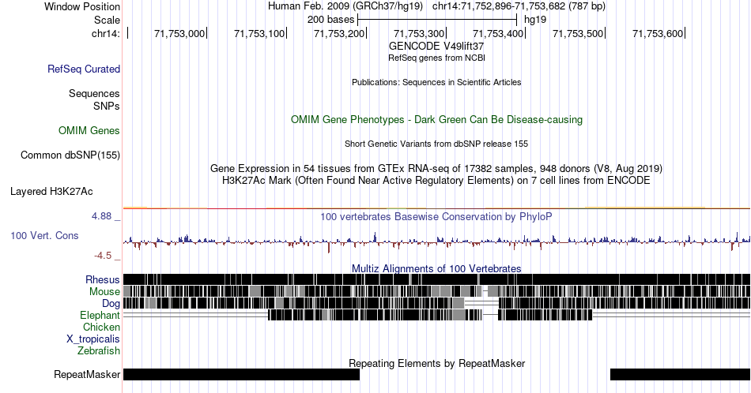The image size is (751, 393).
Task: Click the RefSeq genes from NCBI title
Action: [436, 58]
